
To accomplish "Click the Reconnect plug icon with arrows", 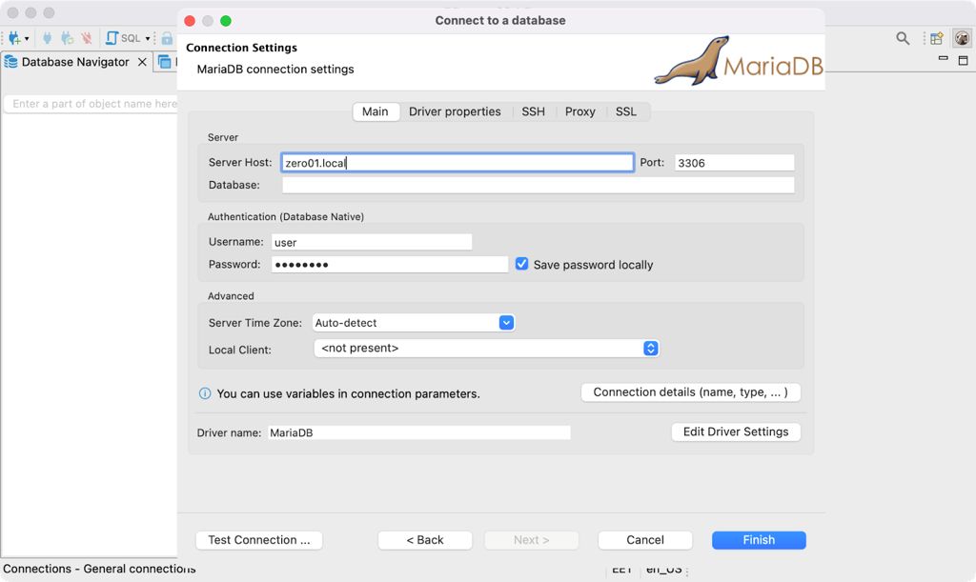I will 67,38.
